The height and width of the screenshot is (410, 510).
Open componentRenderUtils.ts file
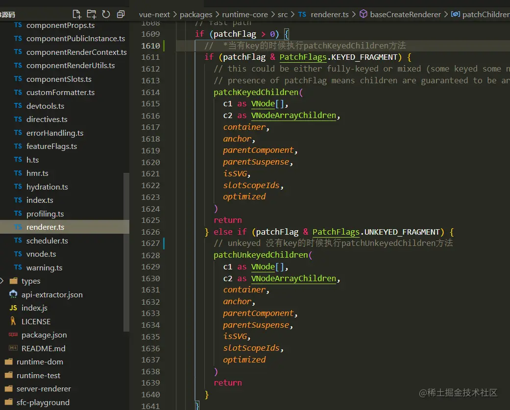pyautogui.click(x=71, y=65)
